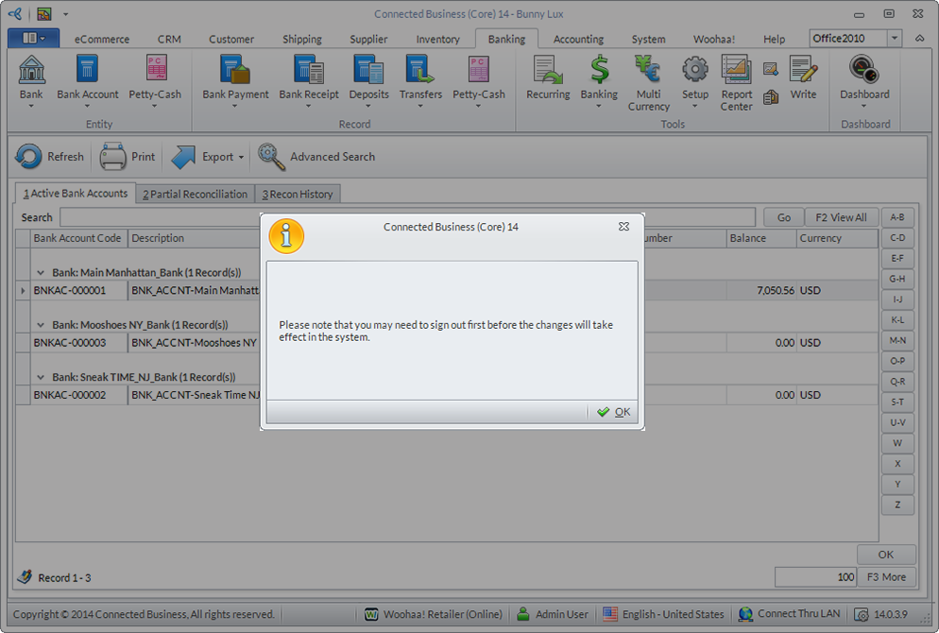The width and height of the screenshot is (939, 633).
Task: Click the English - United States flag
Action: click(x=609, y=614)
